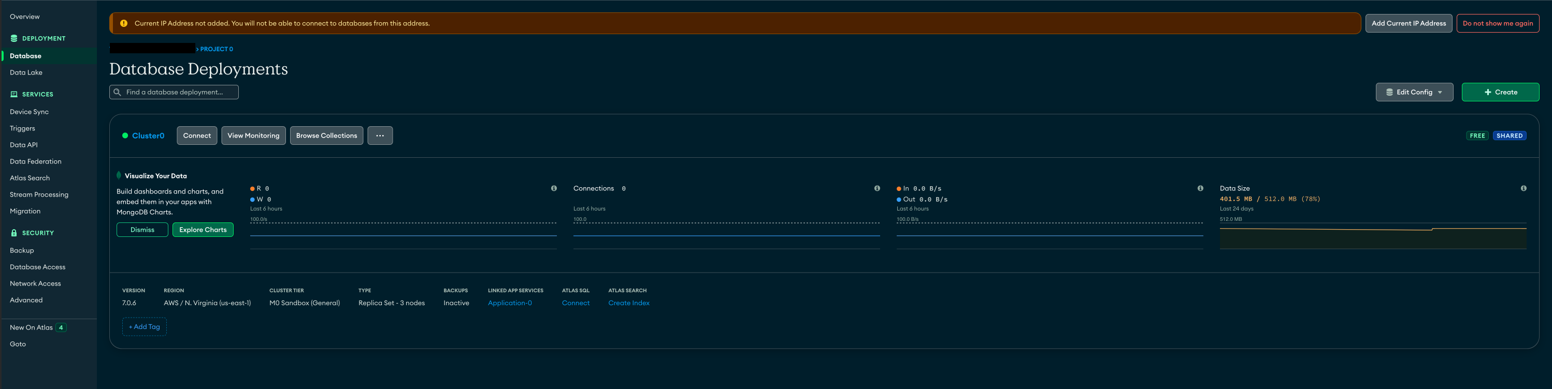The height and width of the screenshot is (389, 1552).
Task: Open Stream Processing in the sidebar
Action: click(x=39, y=195)
